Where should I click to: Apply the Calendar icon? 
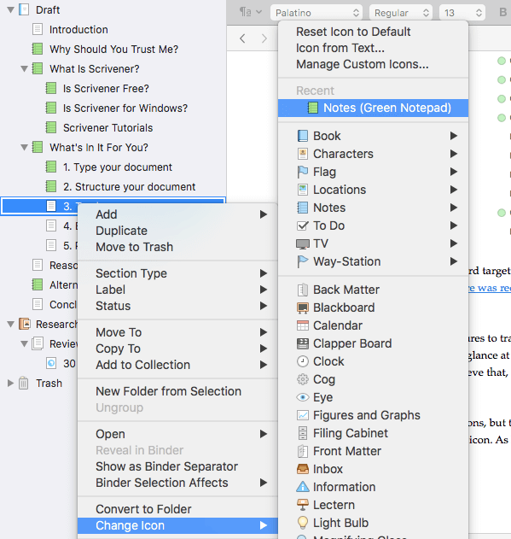tap(373, 325)
